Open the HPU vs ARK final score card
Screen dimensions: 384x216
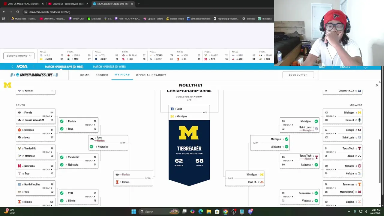(x=244, y=56)
